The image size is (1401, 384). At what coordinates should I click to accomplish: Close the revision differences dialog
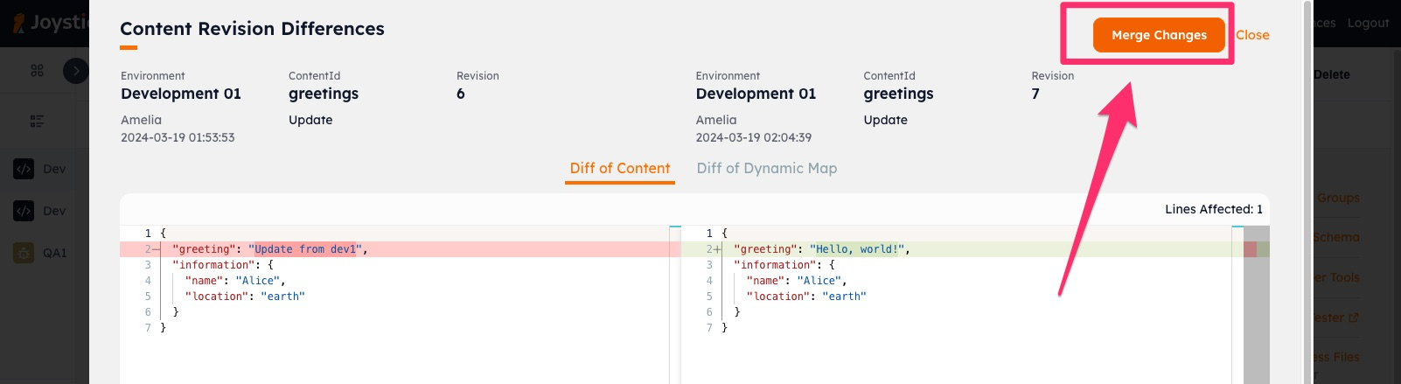pos(1252,35)
